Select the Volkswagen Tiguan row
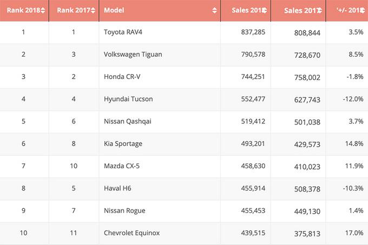This screenshot has height=245, width=368. pos(133,55)
